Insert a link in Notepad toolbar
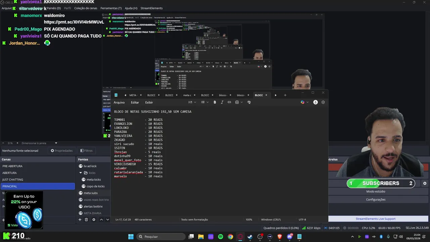The width and height of the screenshot is (430, 242). pyautogui.click(x=229, y=102)
